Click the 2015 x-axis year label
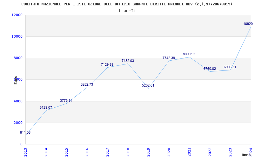This screenshot has height=158, width=254. tap(66, 152)
